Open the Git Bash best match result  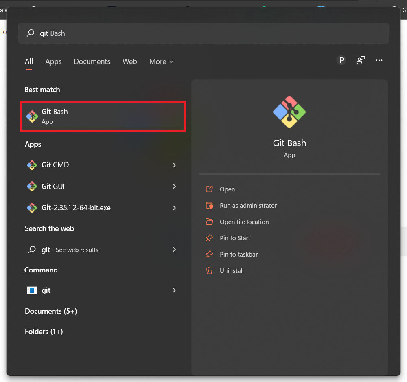click(103, 116)
